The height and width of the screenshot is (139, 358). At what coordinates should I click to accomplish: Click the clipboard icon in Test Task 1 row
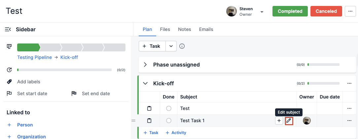coord(149,121)
